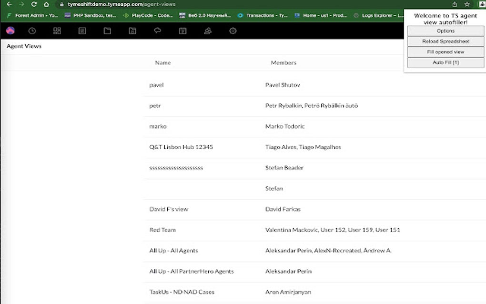Click the Options button in the extension popup
This screenshot has height=304, width=486.
(445, 30)
